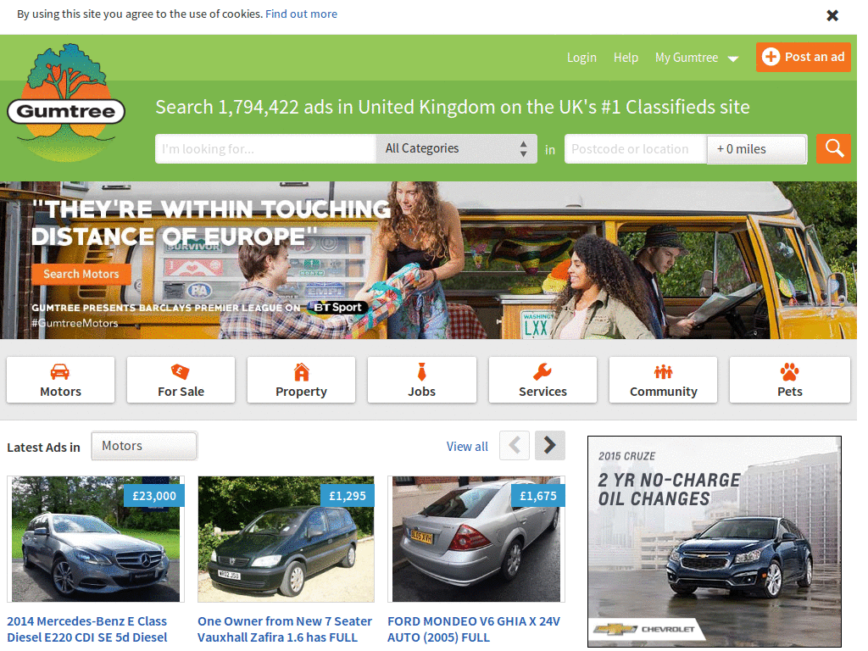Image resolution: width=868 pixels, height=651 pixels.
Task: Open the Vauxhall Zafira ad photo
Action: tap(286, 539)
